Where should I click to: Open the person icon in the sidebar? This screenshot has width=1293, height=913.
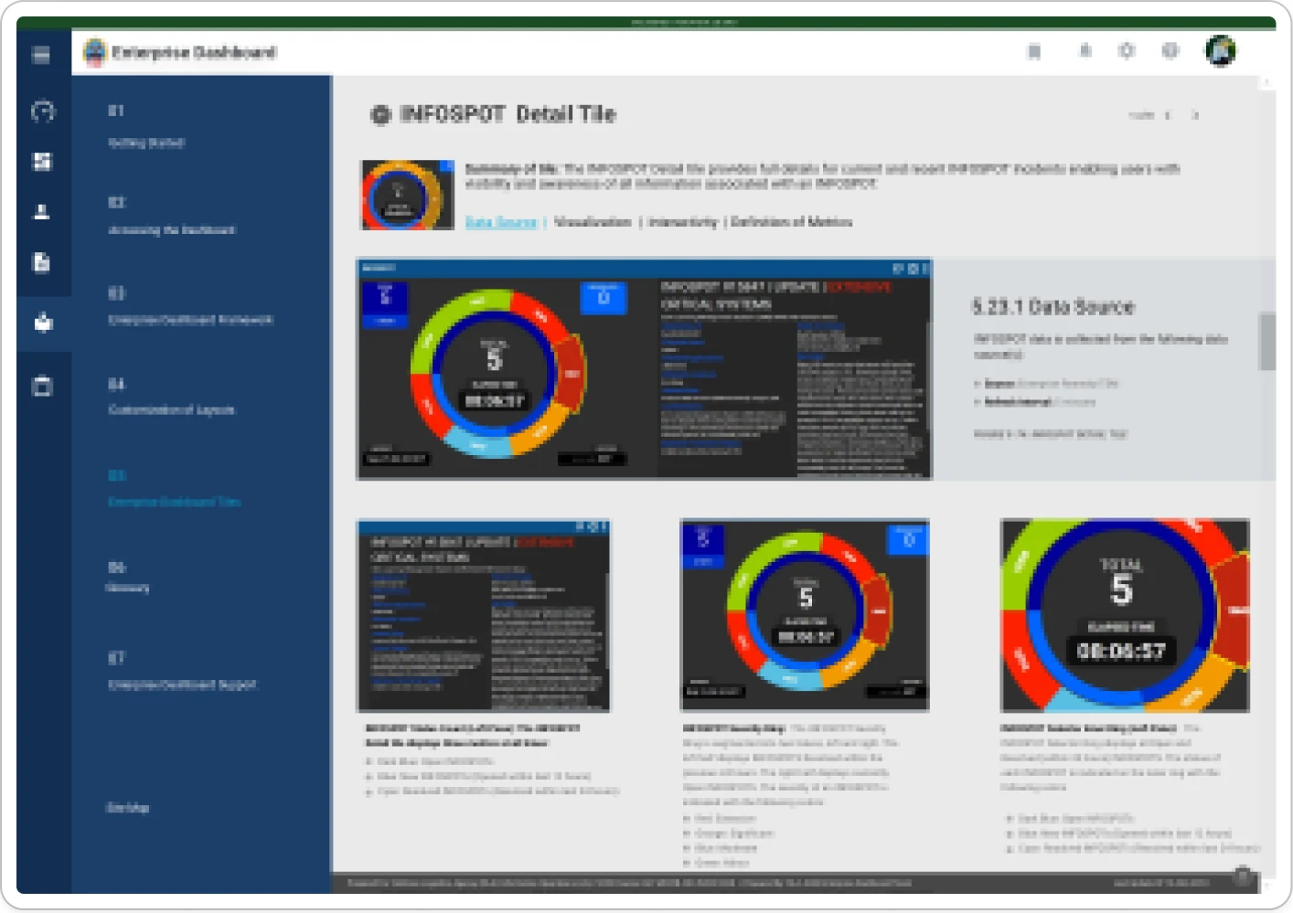(42, 212)
